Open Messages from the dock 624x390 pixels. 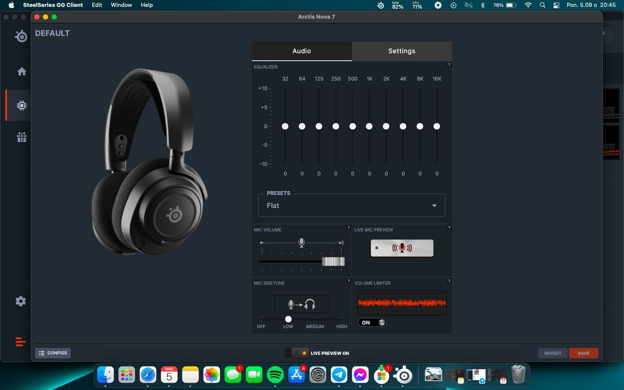pyautogui.click(x=233, y=375)
